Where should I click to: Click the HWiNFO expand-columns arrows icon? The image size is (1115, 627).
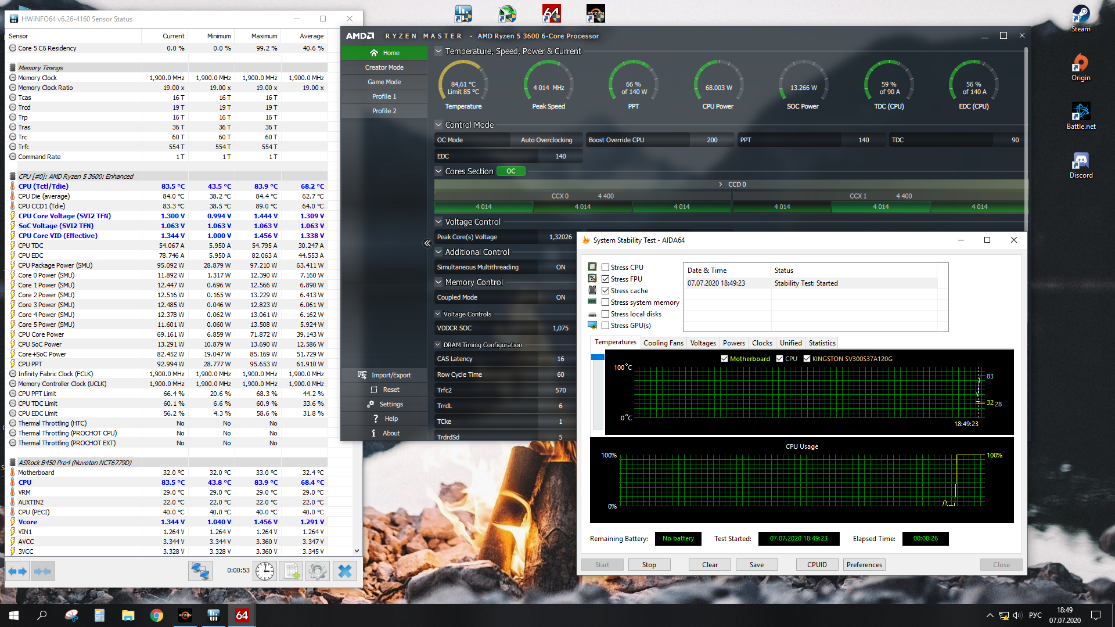[17, 571]
